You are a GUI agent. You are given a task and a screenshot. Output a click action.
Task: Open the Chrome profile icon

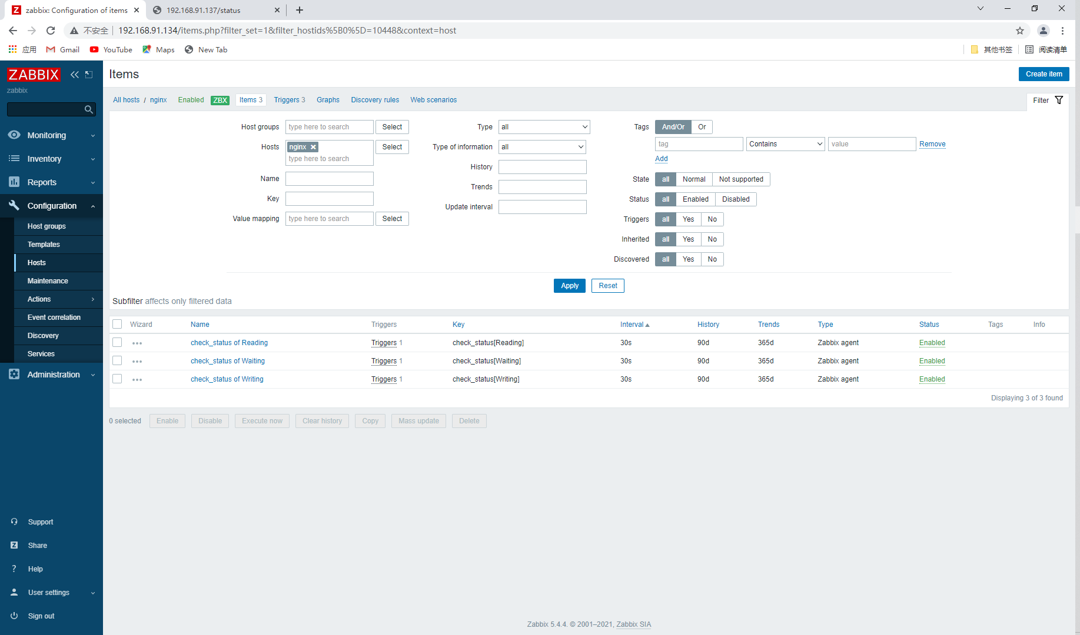(x=1044, y=31)
